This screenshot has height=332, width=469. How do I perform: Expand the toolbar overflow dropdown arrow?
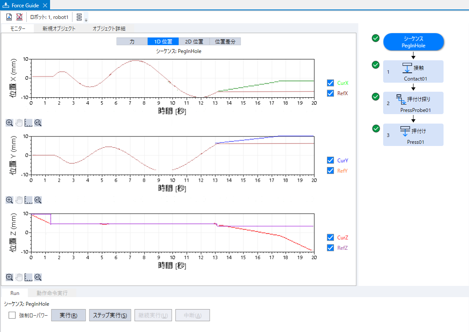(86, 20)
